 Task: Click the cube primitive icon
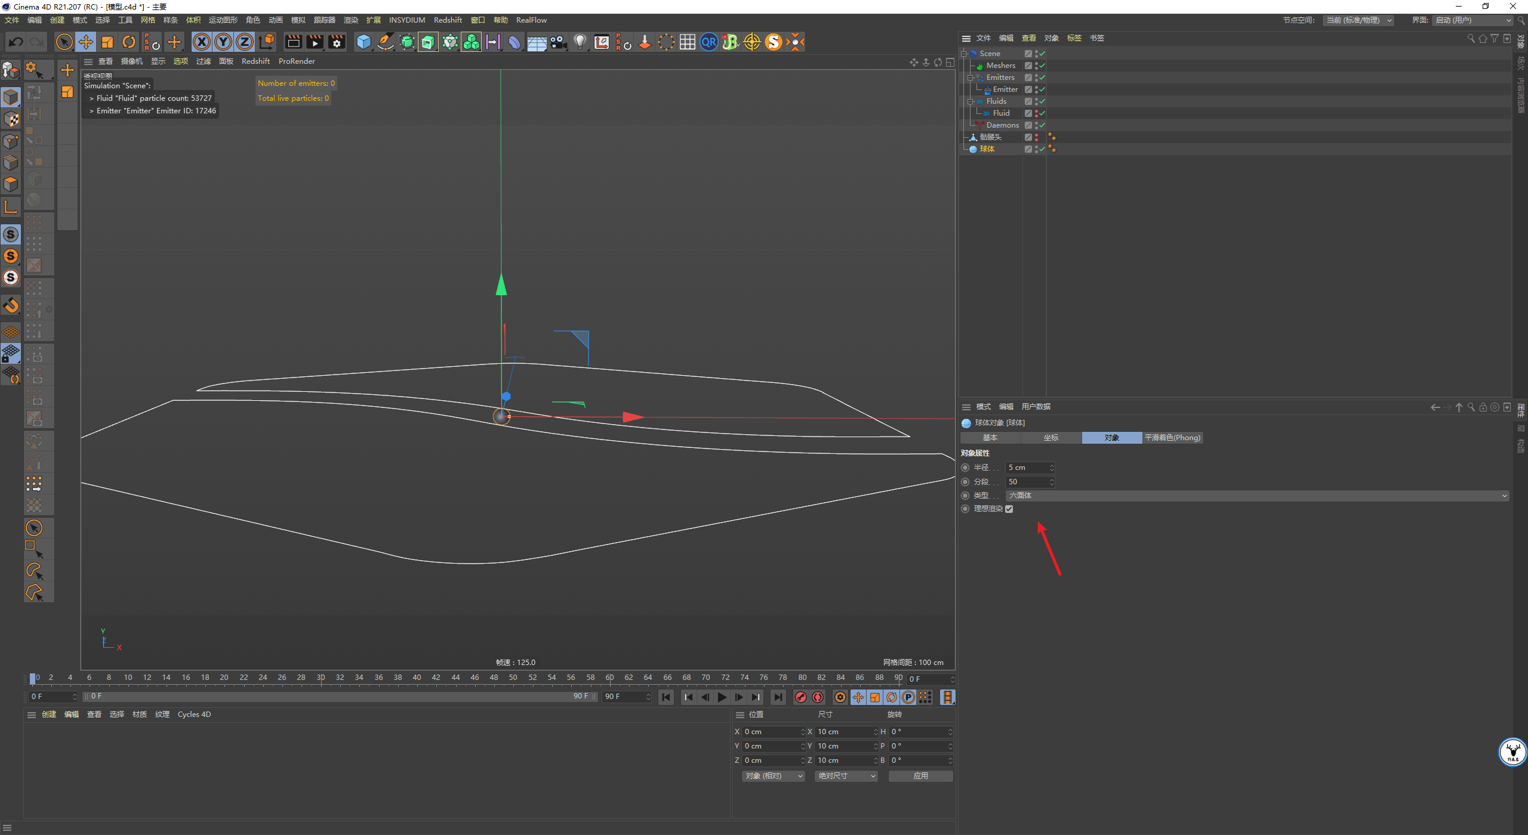pyautogui.click(x=363, y=42)
